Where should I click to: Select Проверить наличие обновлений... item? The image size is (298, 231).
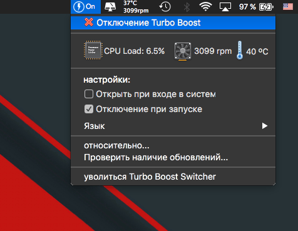tap(173, 157)
